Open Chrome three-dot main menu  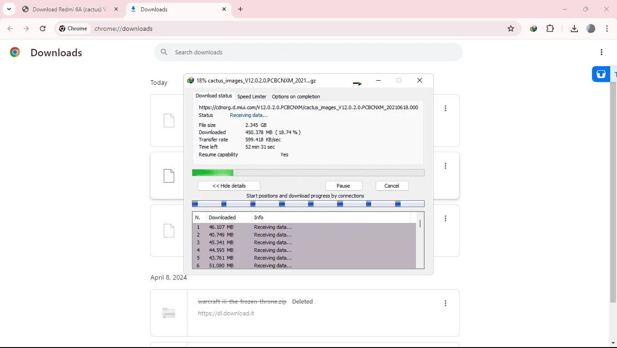tap(607, 29)
